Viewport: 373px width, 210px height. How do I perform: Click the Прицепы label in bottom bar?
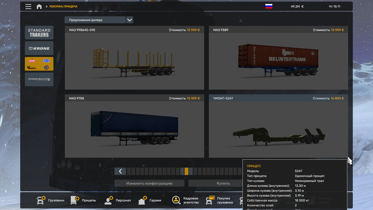pos(89,200)
